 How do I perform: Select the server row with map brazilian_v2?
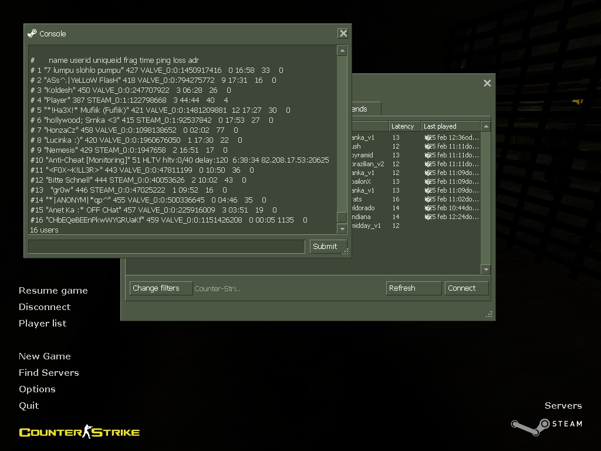pos(416,164)
